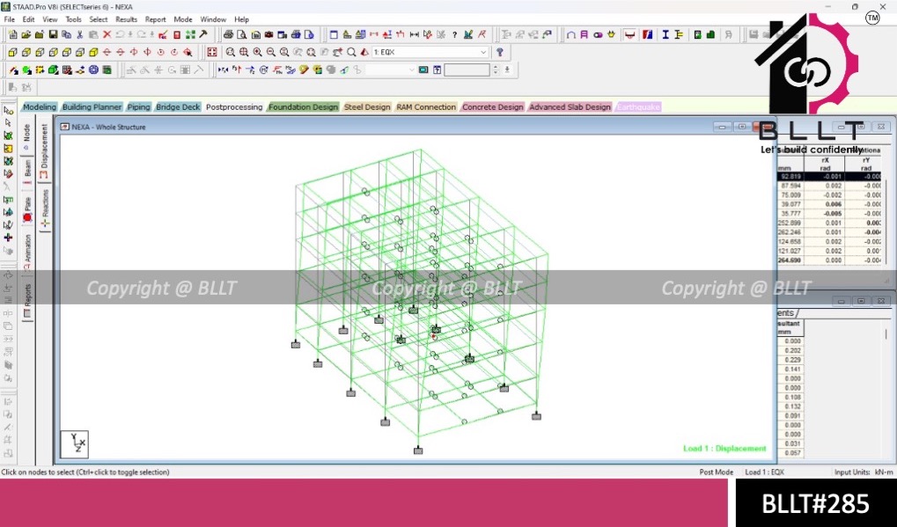Select the Nodes Cursor tool
The height and width of the screenshot is (527, 897).
8,110
